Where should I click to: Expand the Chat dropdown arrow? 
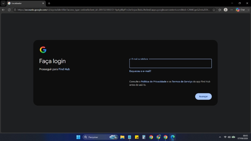coord(248,10)
